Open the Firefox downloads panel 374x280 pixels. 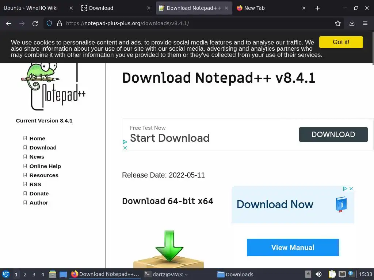pyautogui.click(x=352, y=23)
